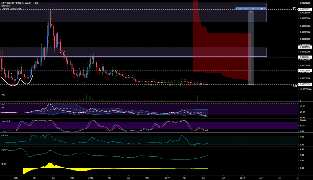Click the 1.00 BB %B scale value
313x180 pixels.
(x=302, y=137)
